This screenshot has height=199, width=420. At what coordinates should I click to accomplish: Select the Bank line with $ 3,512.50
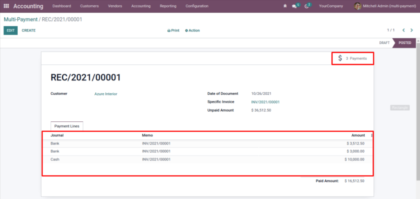[208, 144]
